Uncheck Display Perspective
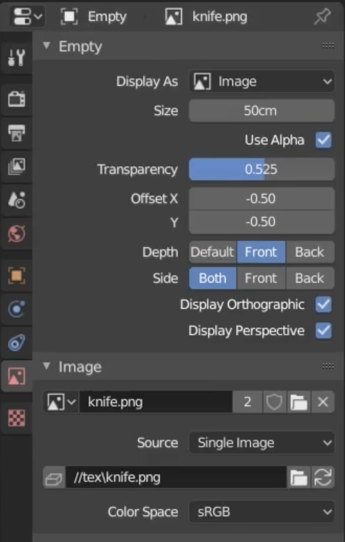Screen dimensions: 345x542 coord(323,331)
